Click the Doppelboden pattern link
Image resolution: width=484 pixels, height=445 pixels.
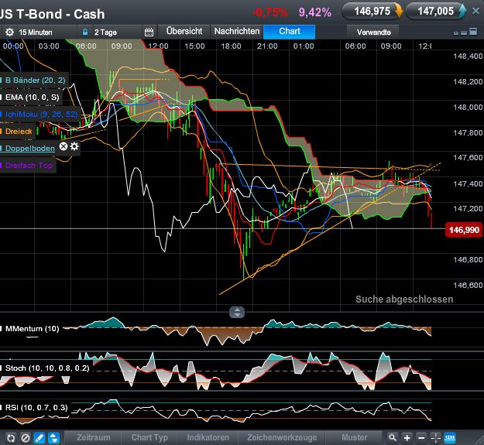29,149
